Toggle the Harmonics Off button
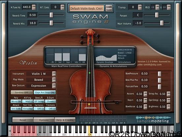This screenshot has width=182, height=137. pyautogui.click(x=39, y=109)
